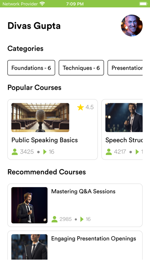Click lessons play icon on Mastering Q&A Sessions

[x=82, y=219]
